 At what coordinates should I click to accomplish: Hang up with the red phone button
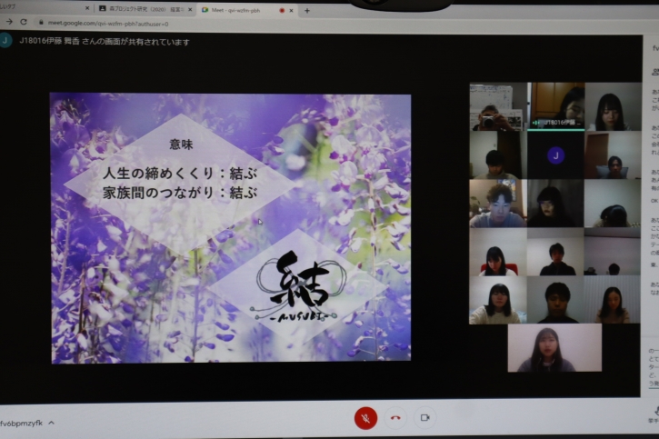(x=395, y=418)
